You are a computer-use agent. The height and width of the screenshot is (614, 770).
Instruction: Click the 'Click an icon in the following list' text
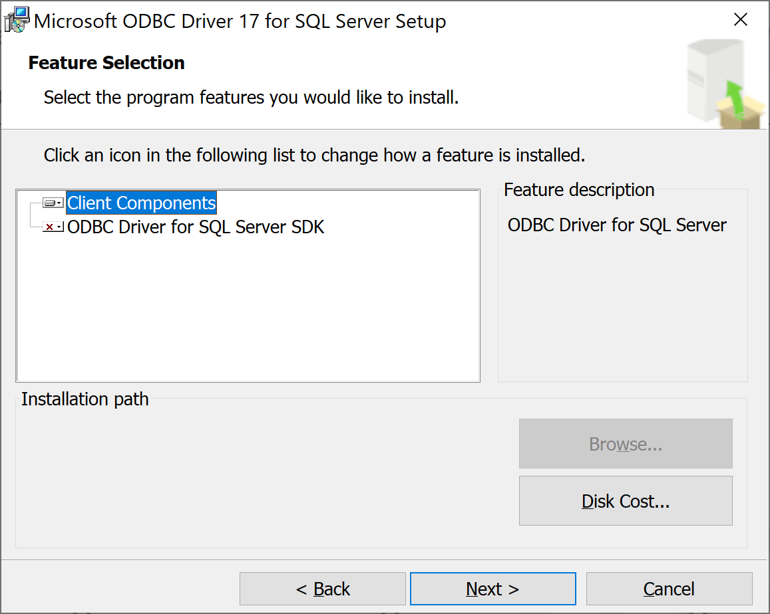(314, 155)
